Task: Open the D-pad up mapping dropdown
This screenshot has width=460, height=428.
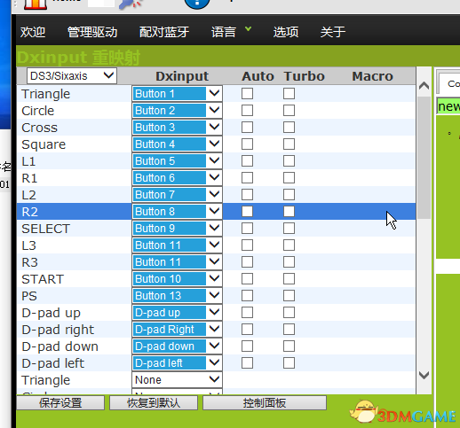Action: point(177,313)
